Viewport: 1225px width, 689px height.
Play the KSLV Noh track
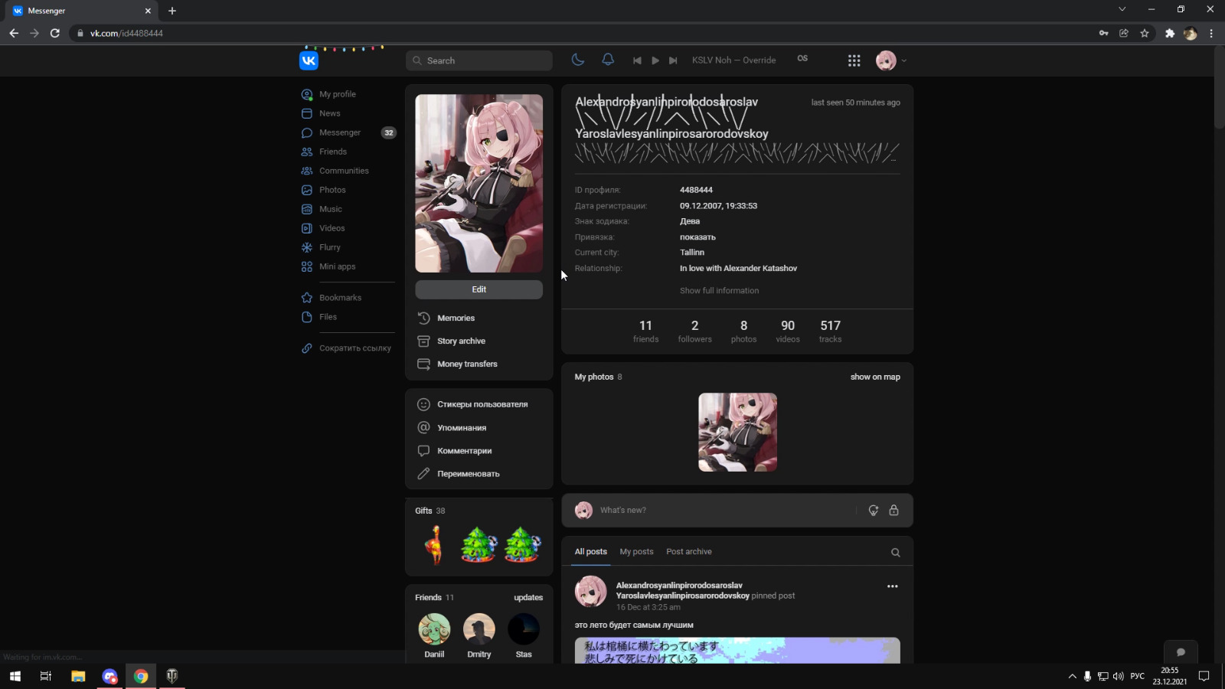pyautogui.click(x=655, y=60)
